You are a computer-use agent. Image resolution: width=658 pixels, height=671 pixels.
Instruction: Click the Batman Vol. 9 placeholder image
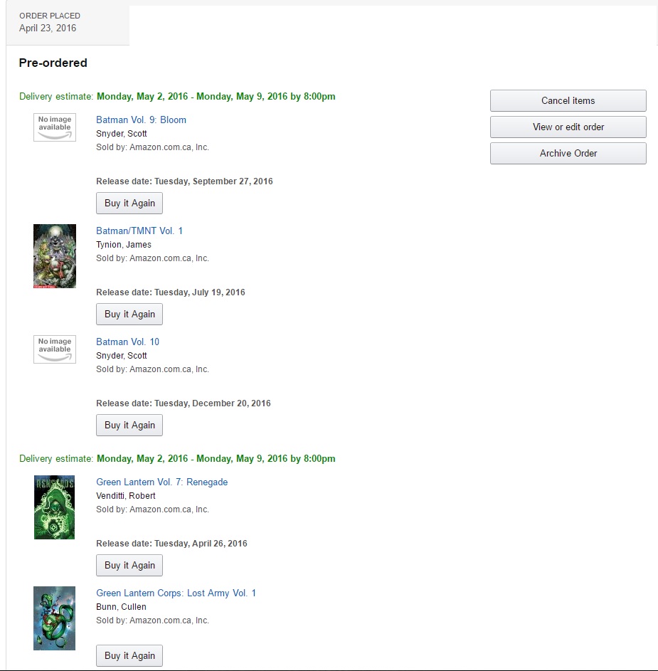click(55, 127)
